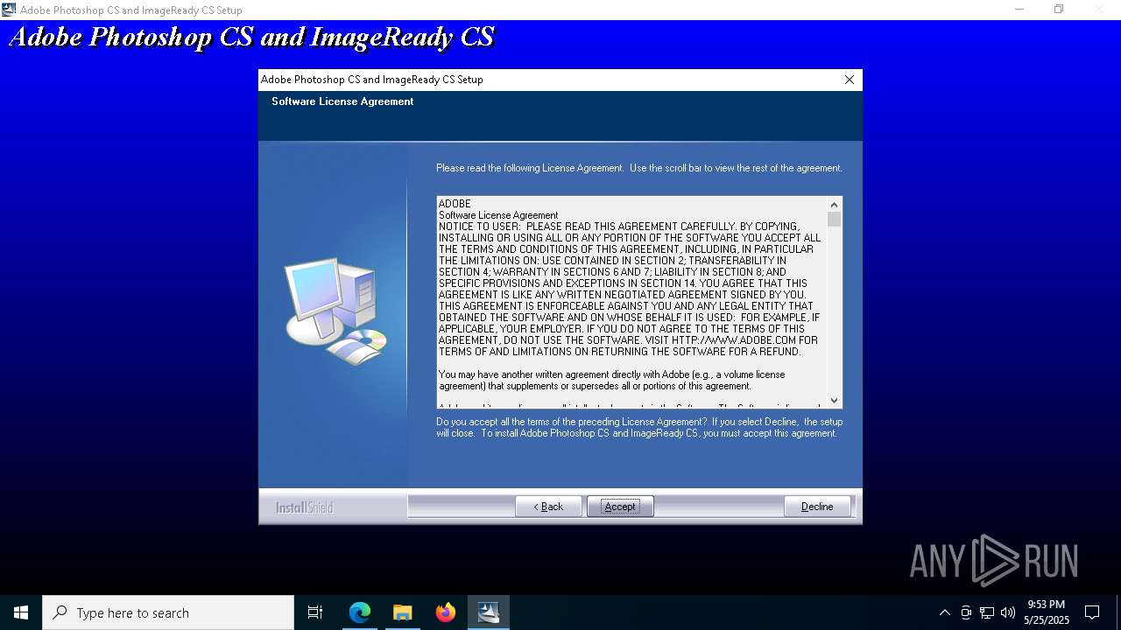Open File Explorer from the taskbar
Image resolution: width=1121 pixels, height=630 pixels.
tap(402, 612)
